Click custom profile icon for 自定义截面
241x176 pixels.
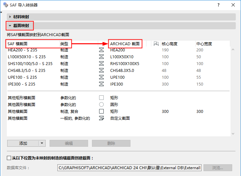pos(101,118)
